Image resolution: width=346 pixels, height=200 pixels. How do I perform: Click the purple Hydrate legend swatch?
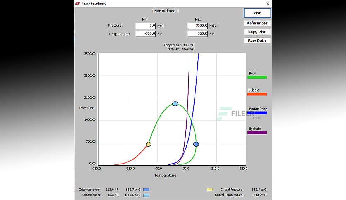pyautogui.click(x=257, y=133)
